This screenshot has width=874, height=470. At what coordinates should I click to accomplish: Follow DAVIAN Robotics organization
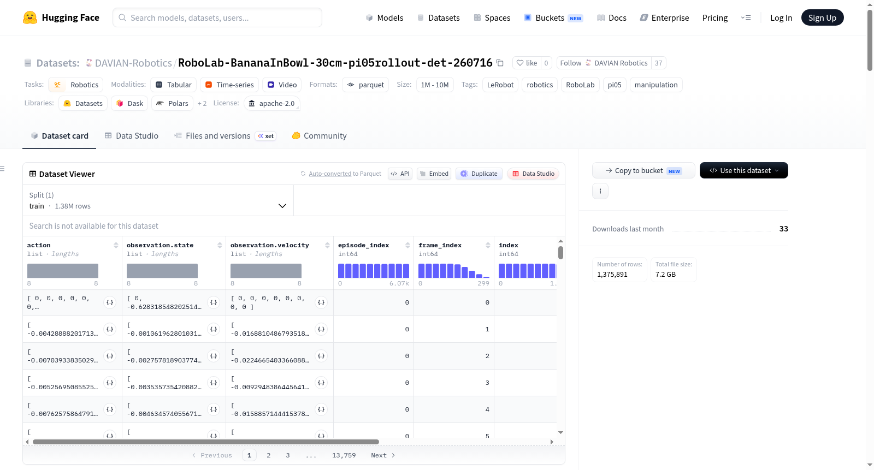[604, 63]
